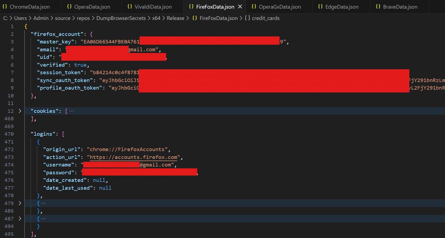Screen dimensions: 445x238
Task: Click the "logins" key
Action: coord(43,134)
